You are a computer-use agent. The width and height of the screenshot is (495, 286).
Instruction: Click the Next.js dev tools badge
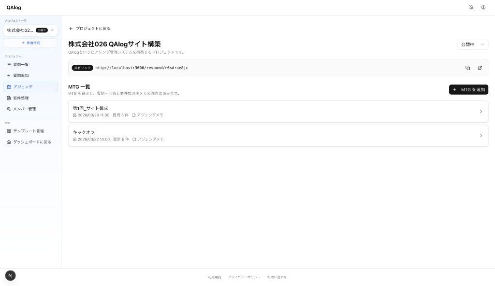click(10, 275)
